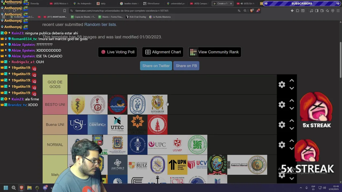Pick the UTEC logo
Viewport: 342px width, 192px height.
tap(117, 125)
